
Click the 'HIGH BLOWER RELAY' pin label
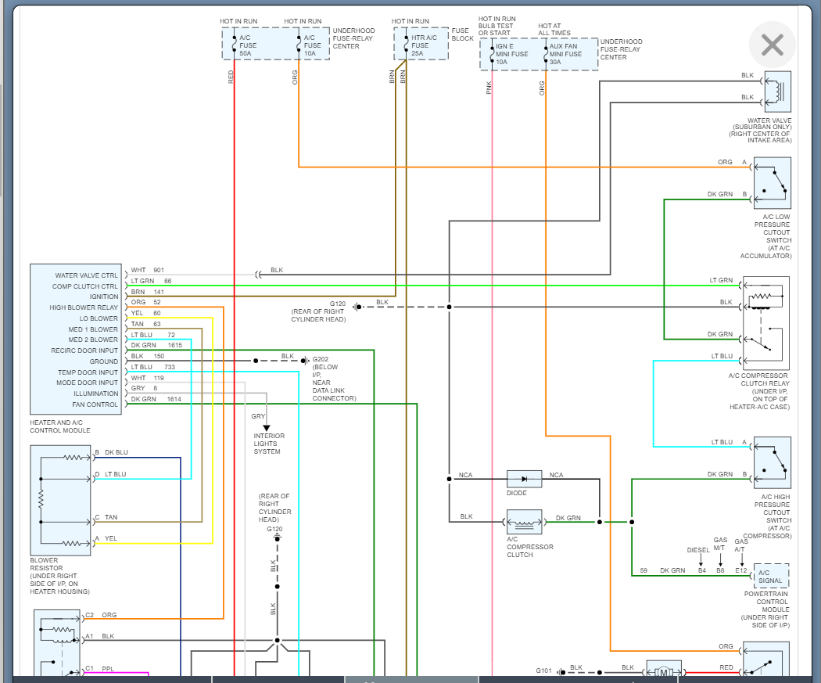click(x=84, y=307)
